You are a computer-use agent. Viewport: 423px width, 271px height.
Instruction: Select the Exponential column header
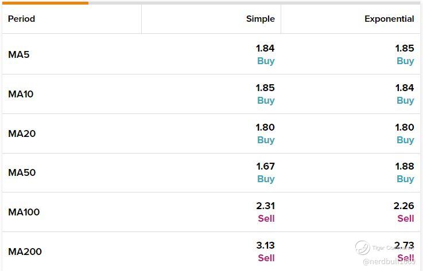point(389,19)
